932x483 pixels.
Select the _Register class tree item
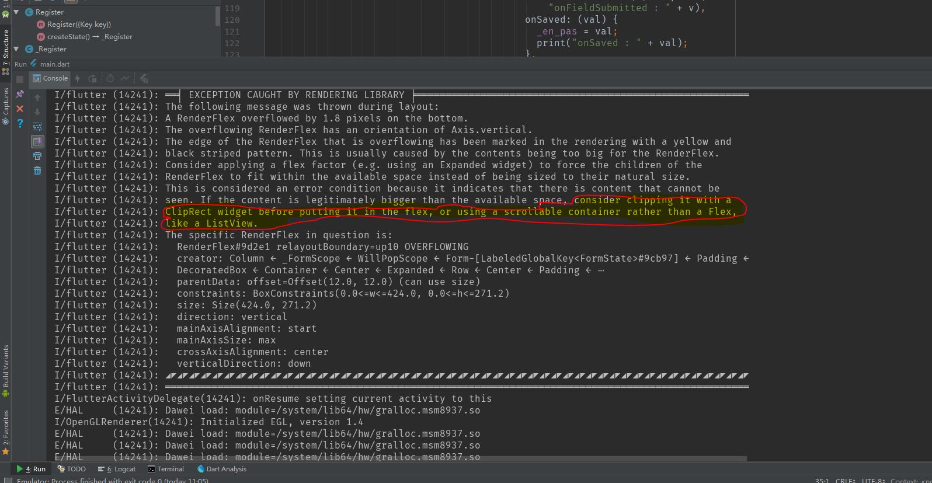[46, 49]
